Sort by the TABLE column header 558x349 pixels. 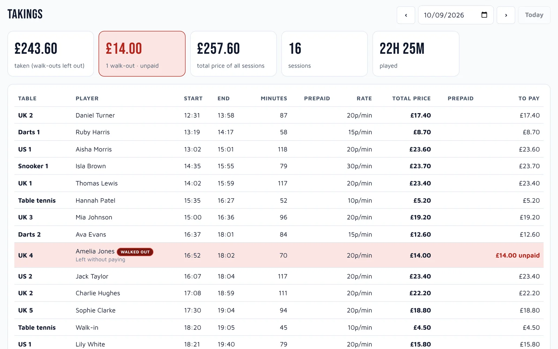27,98
